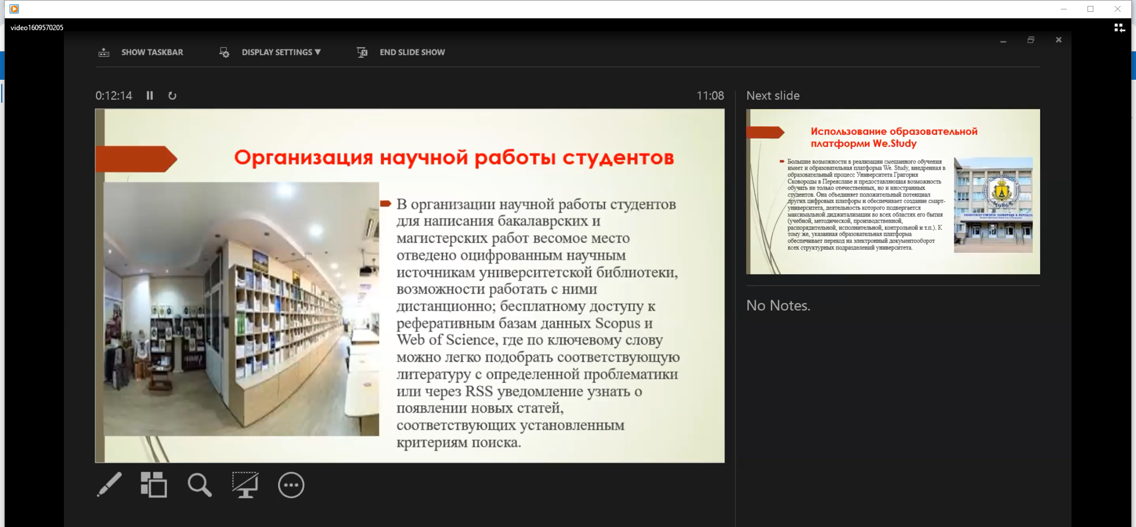Viewport: 1136px width, 527px height.
Task: Open the see all slides grid
Action: pyautogui.click(x=154, y=485)
